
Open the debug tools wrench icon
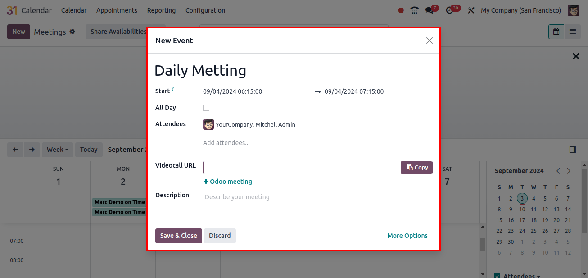click(x=471, y=10)
